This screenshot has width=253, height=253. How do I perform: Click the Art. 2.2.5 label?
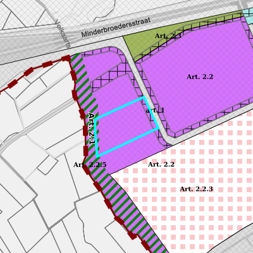pos(90,164)
